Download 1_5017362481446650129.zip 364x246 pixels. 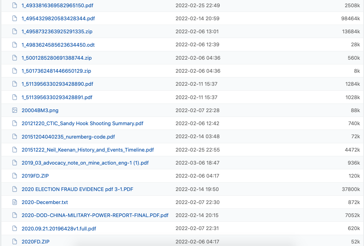(56, 71)
